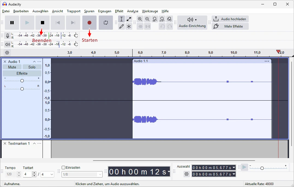Fit selection to width zoom icon
The height and width of the screenshot is (187, 294).
155,19
